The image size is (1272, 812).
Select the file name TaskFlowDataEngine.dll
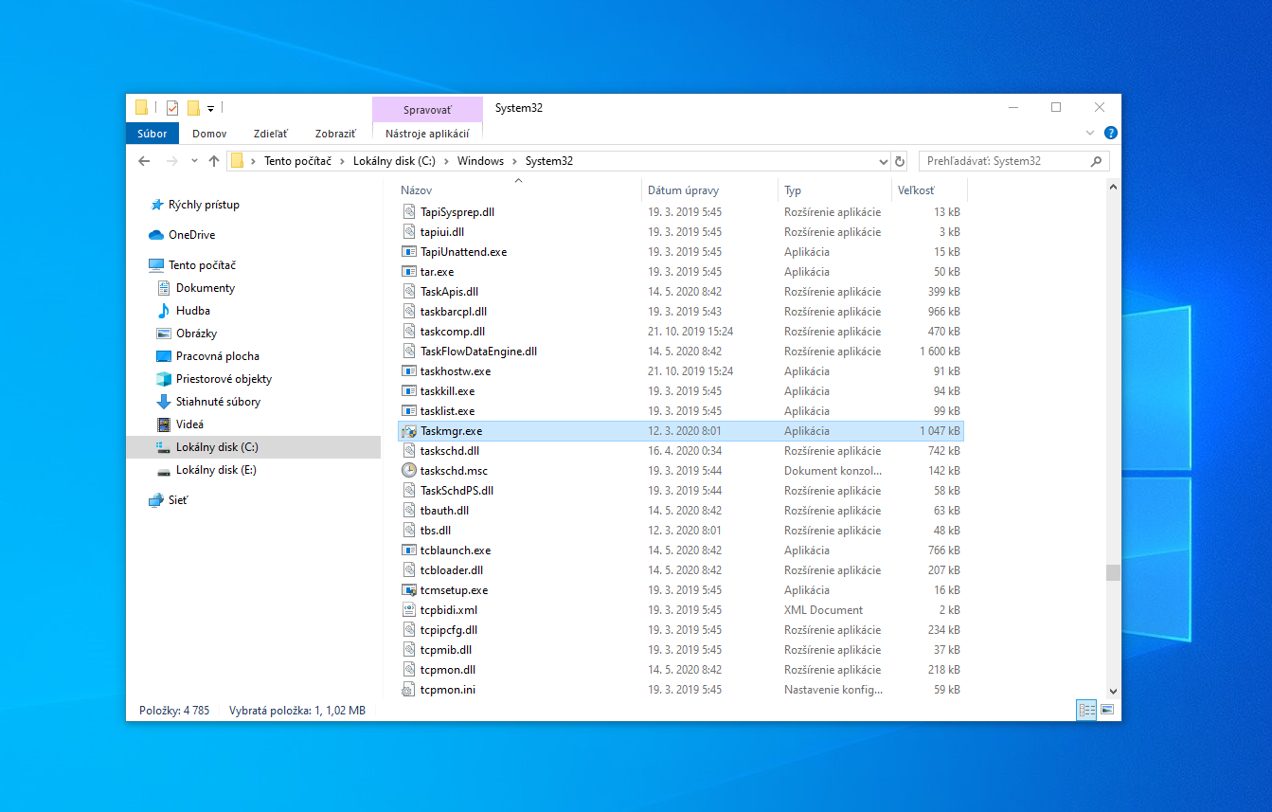pos(479,352)
